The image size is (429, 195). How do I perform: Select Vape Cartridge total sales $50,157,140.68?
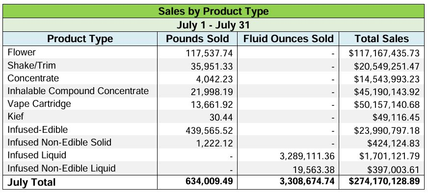387,104
